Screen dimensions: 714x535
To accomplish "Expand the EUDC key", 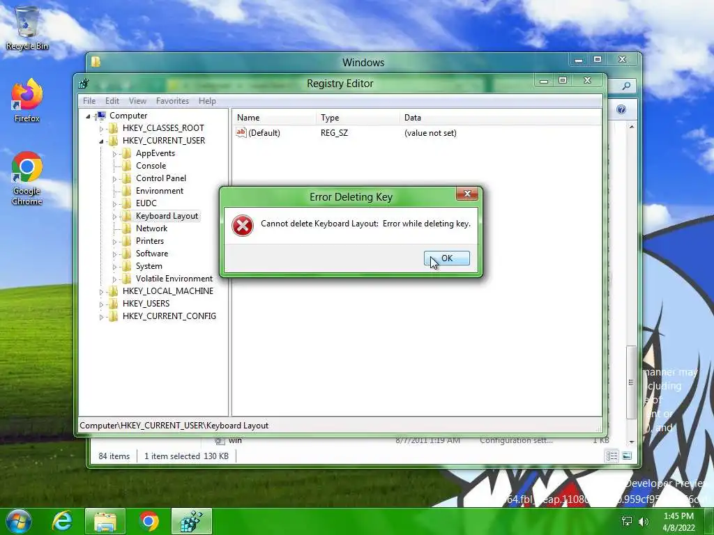I will (114, 204).
